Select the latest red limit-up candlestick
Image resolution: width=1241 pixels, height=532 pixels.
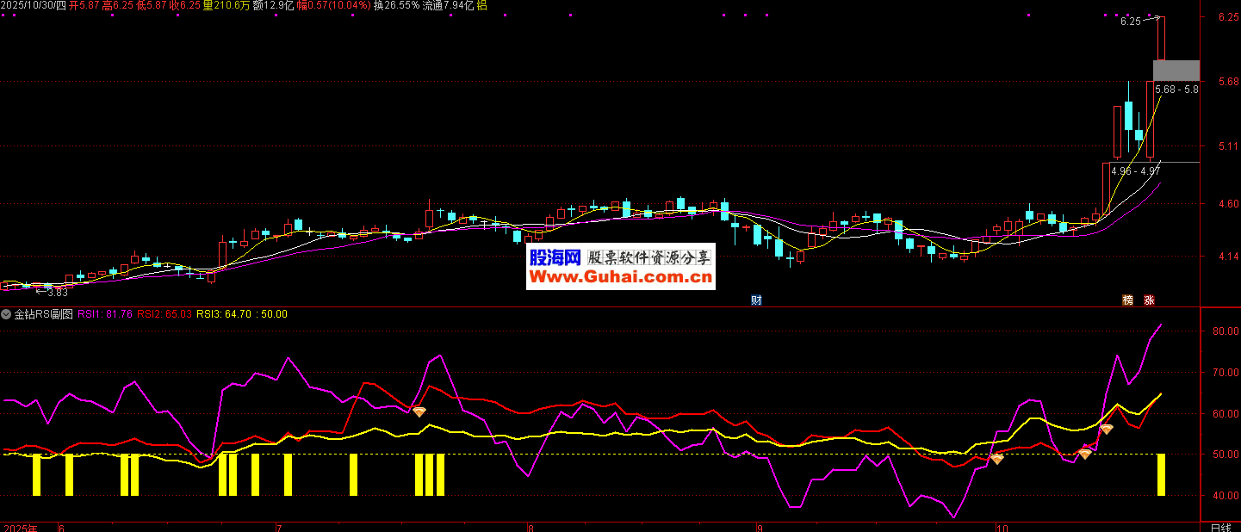(x=1161, y=39)
